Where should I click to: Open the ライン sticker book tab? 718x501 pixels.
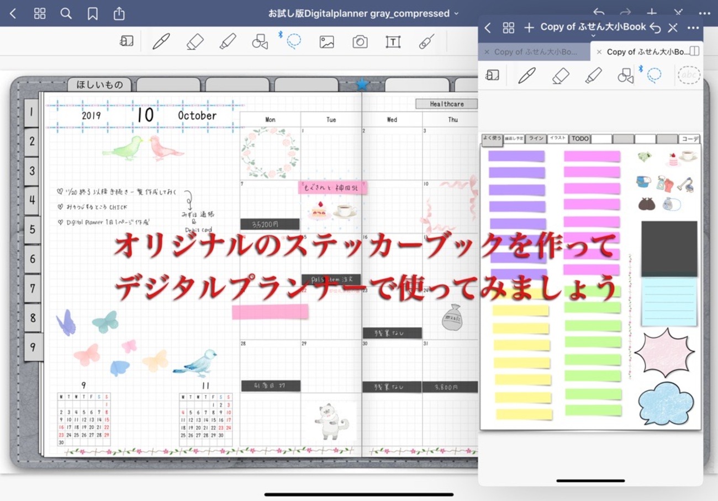[536, 138]
